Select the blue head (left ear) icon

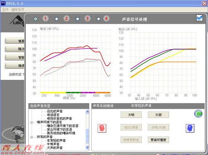tap(190, 128)
